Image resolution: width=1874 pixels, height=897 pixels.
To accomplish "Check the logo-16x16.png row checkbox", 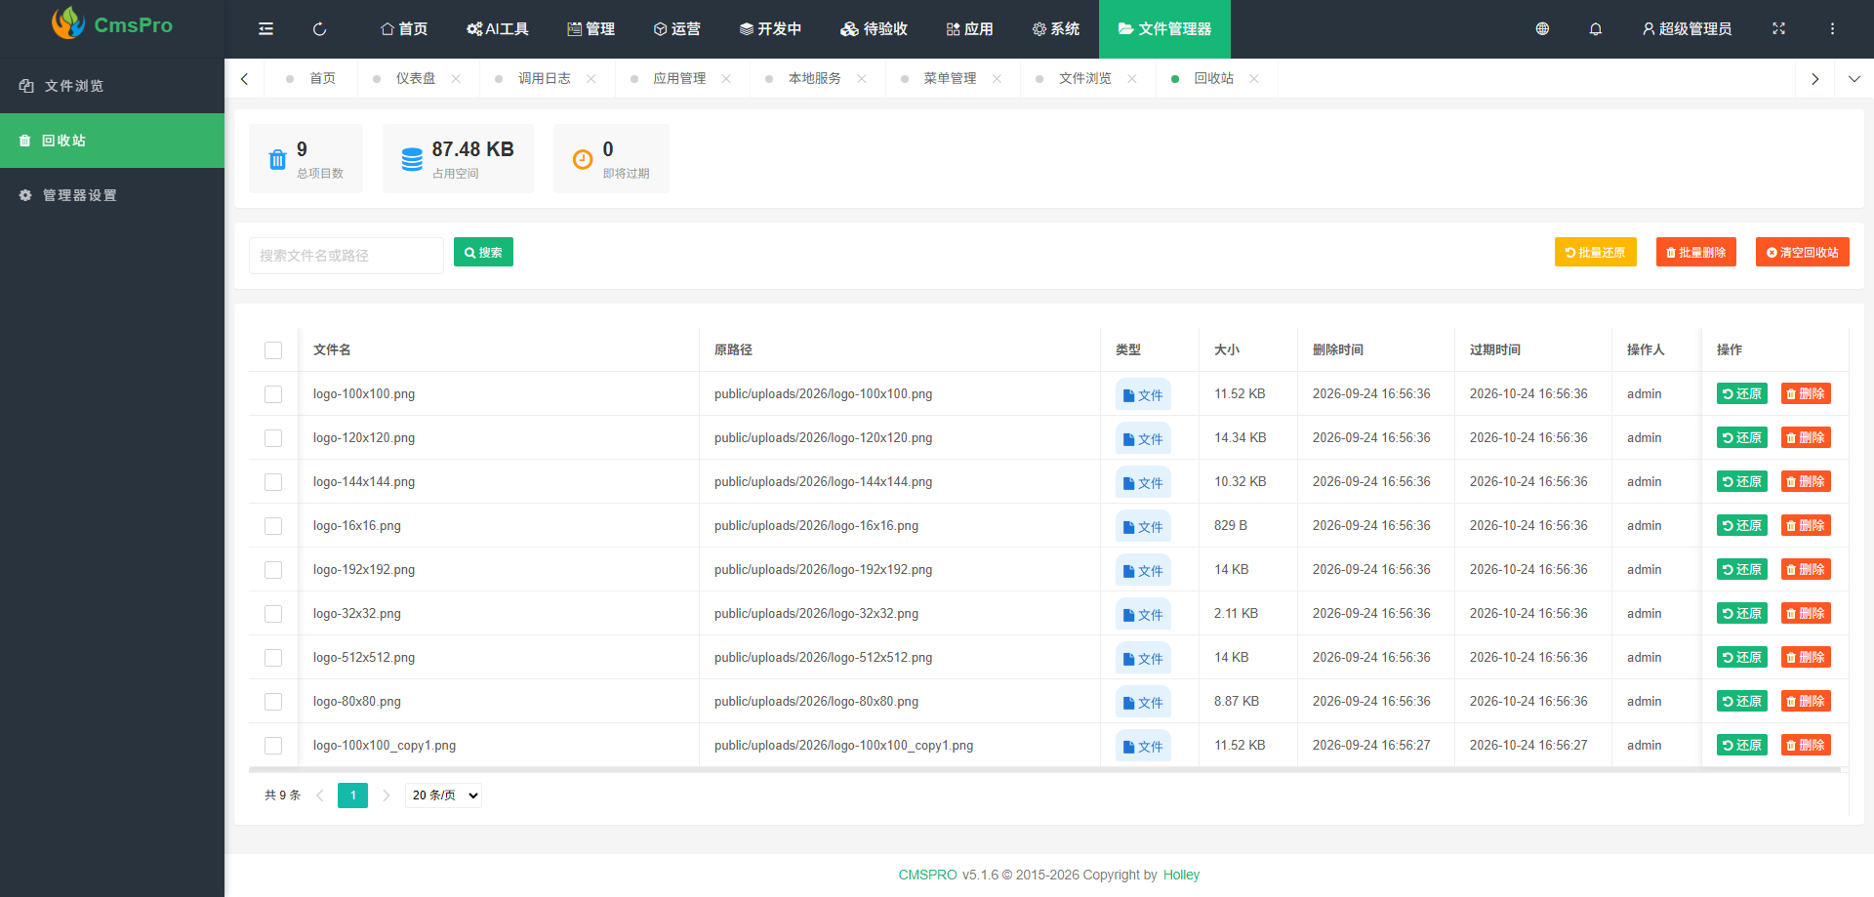I will coord(273,526).
